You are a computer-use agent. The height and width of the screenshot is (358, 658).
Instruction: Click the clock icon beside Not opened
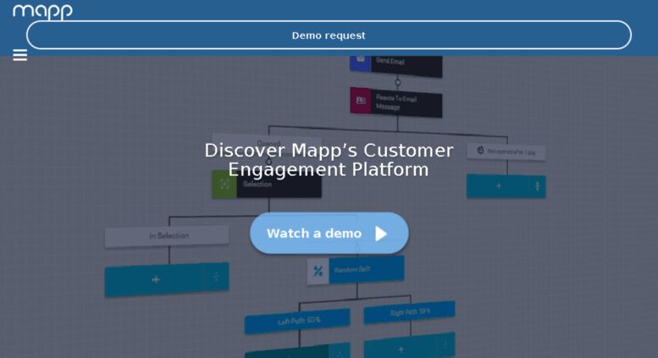coord(480,151)
